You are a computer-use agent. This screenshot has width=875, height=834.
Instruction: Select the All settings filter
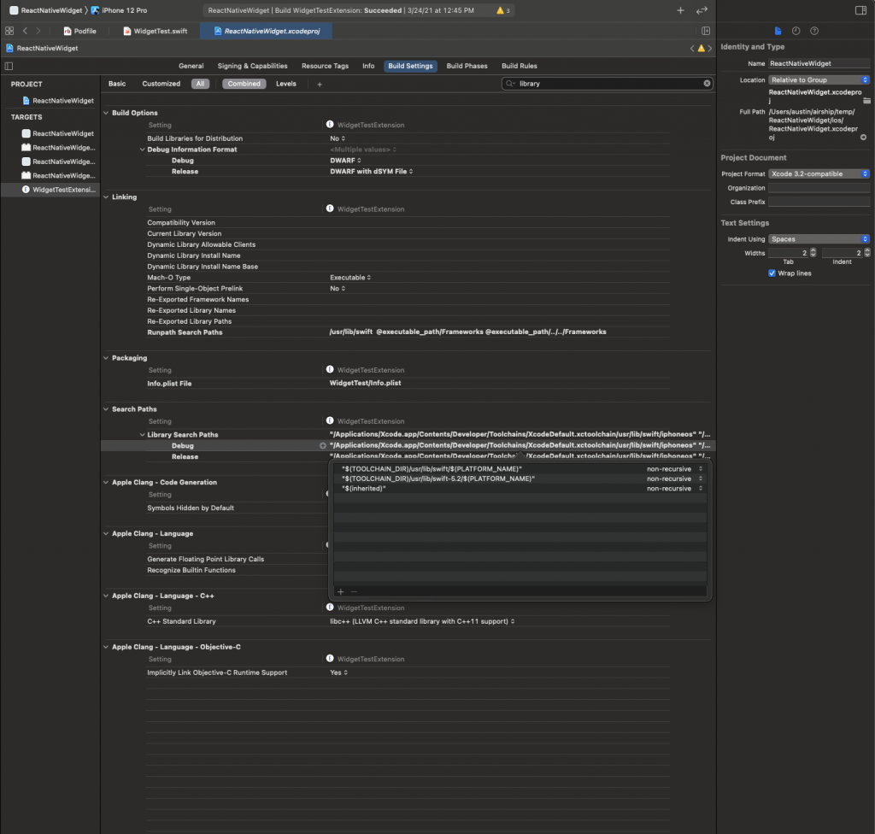pos(200,84)
